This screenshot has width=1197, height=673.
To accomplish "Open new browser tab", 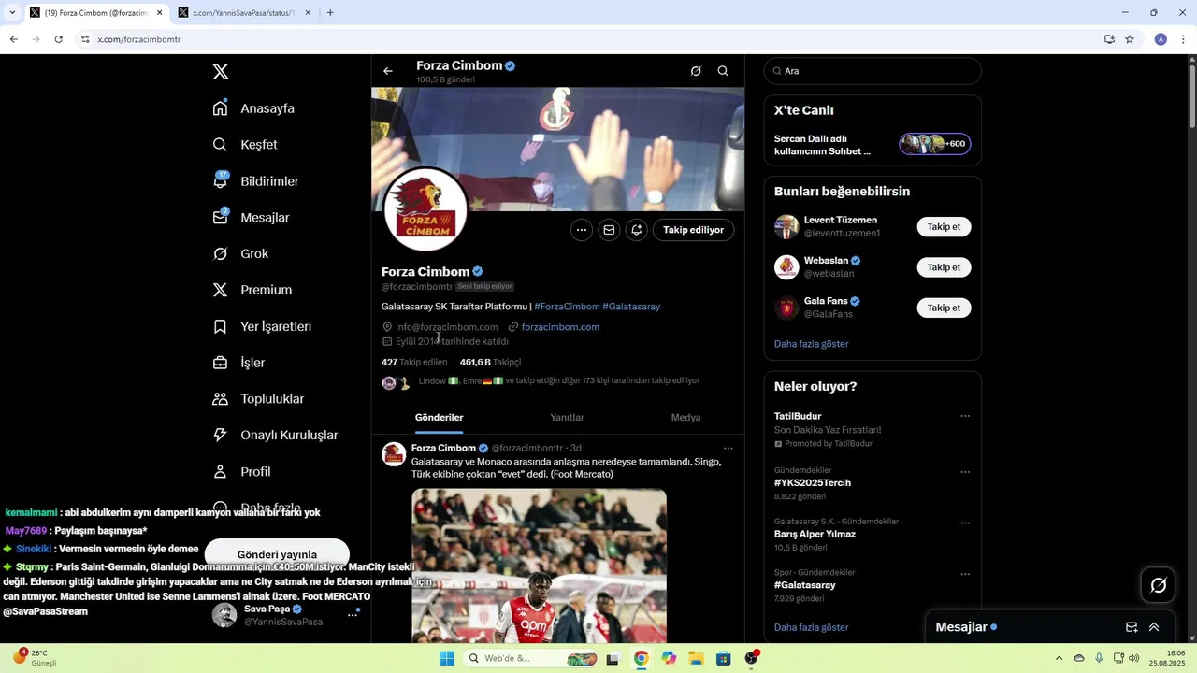I will pos(330,13).
